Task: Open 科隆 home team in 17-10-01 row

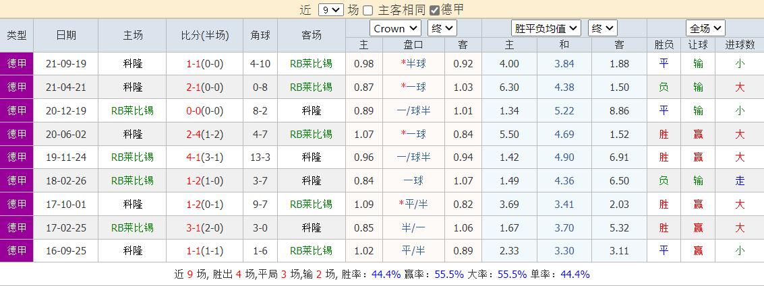Action: coord(133,204)
